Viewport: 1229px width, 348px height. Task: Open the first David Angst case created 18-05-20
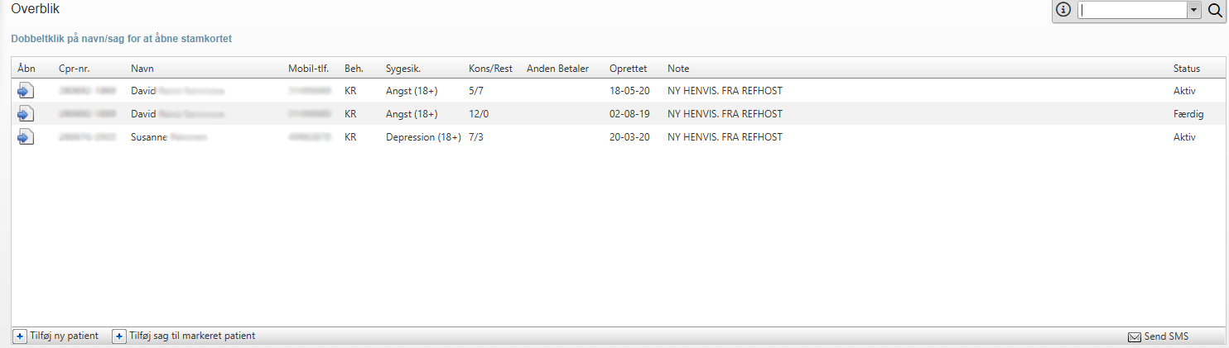pos(26,90)
